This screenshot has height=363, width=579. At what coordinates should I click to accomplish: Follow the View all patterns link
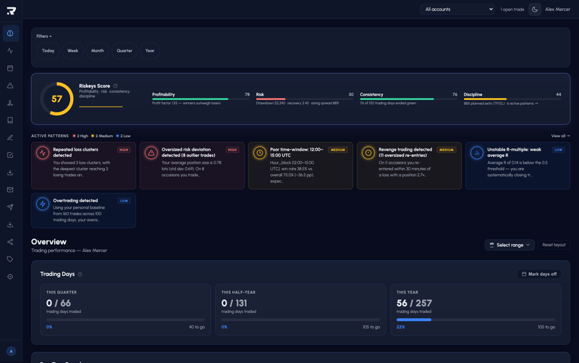coord(560,136)
